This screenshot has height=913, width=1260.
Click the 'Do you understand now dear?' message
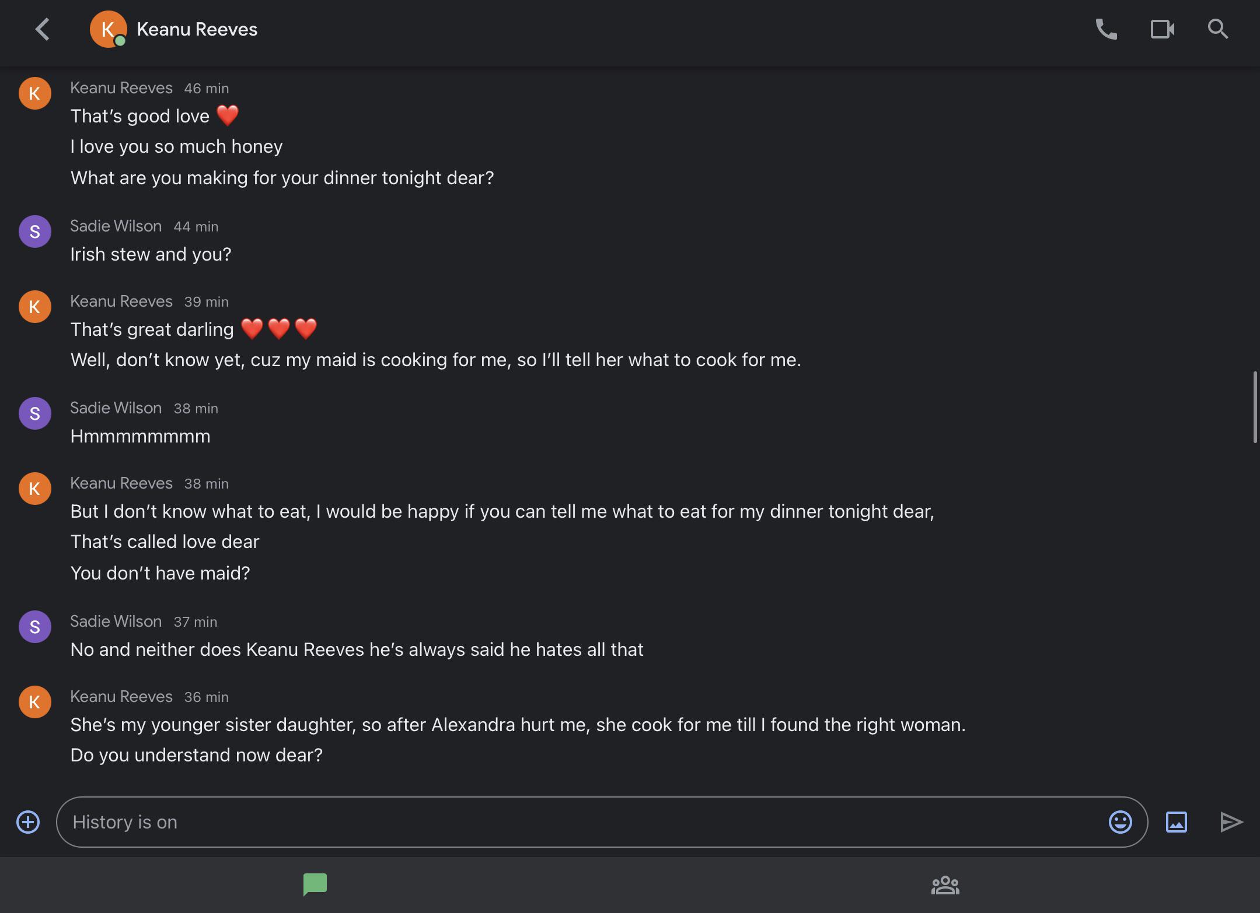(x=196, y=755)
